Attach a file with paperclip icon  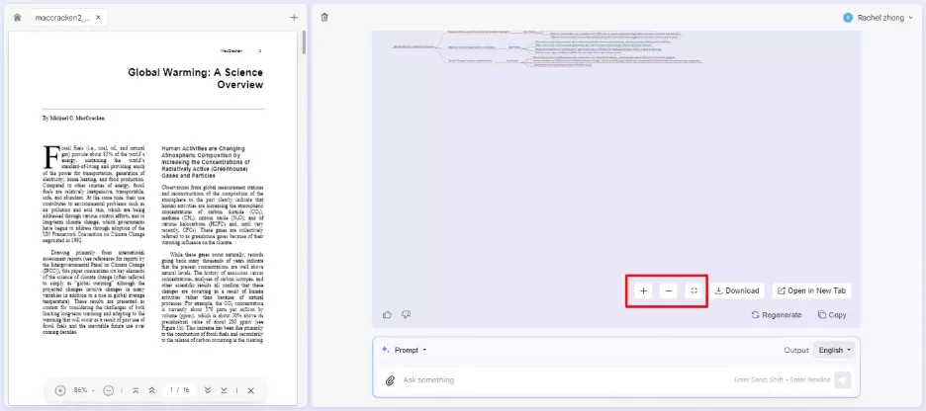pyautogui.click(x=390, y=380)
